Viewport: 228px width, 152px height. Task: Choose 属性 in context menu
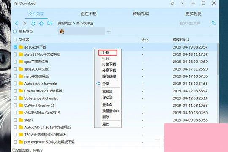tap(106, 125)
